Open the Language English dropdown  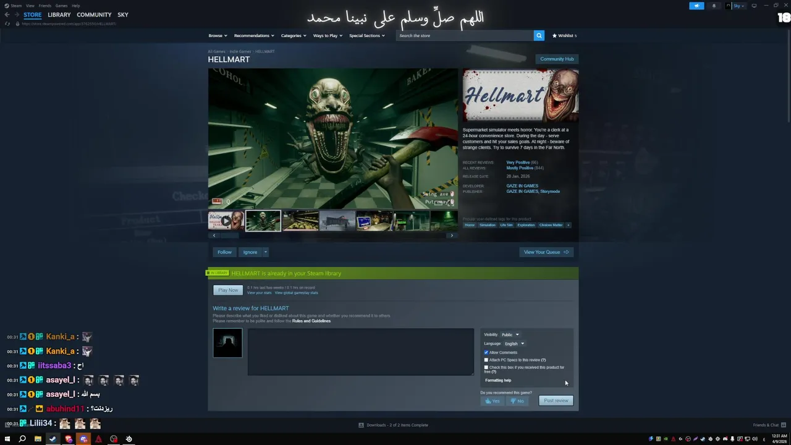514,344
